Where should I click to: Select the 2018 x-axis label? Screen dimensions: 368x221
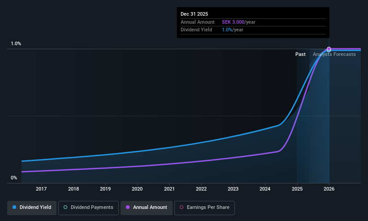[x=74, y=189]
